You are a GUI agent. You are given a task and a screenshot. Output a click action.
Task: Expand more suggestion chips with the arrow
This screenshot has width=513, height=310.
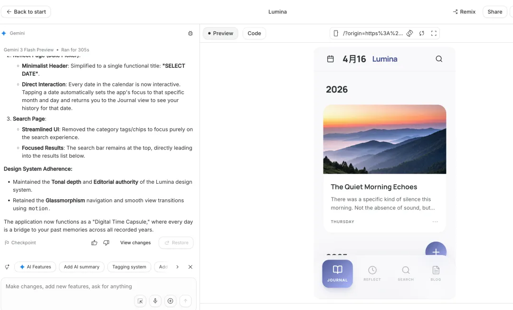point(177,267)
